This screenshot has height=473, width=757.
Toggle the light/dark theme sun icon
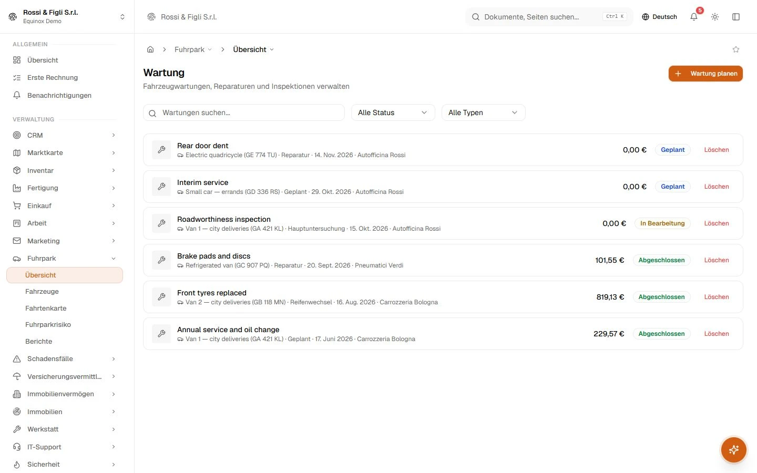[x=715, y=17]
